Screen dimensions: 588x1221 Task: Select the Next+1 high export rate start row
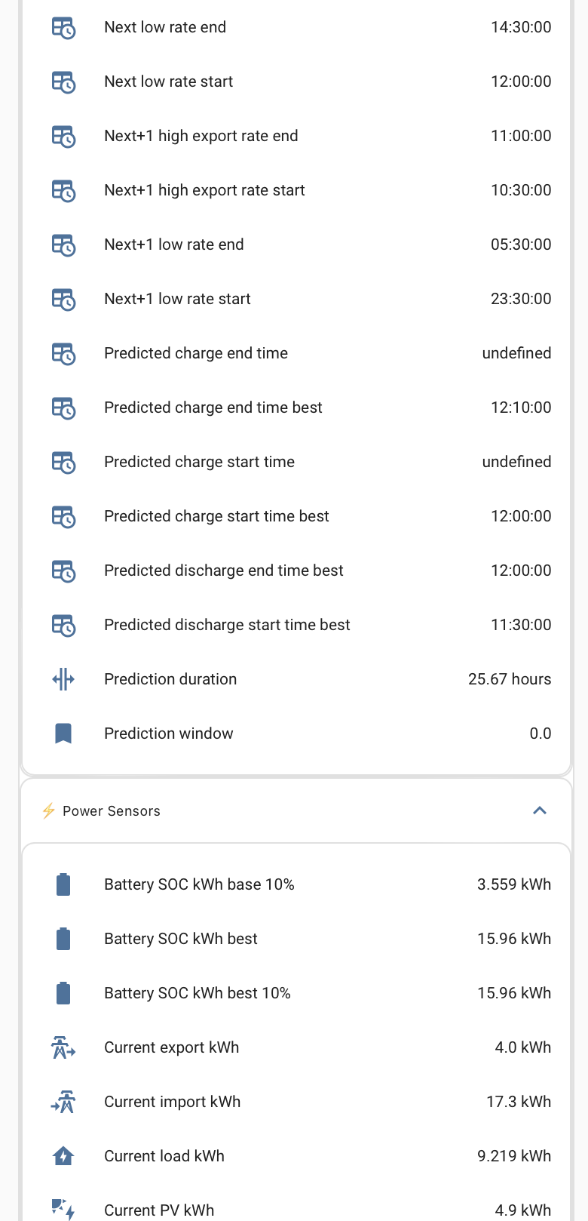click(296, 190)
